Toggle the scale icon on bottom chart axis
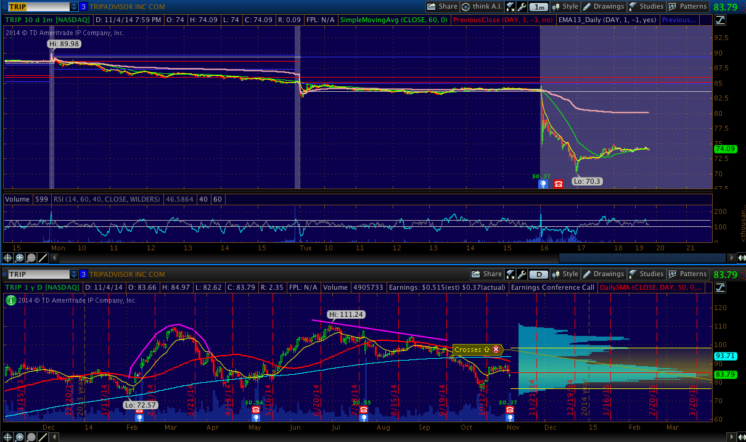This screenshot has width=746, height=442. tap(721, 288)
